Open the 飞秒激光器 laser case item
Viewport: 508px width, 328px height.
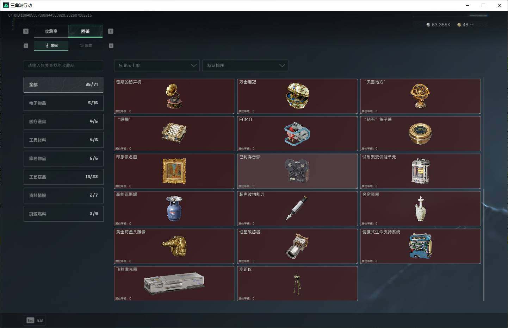[174, 284]
